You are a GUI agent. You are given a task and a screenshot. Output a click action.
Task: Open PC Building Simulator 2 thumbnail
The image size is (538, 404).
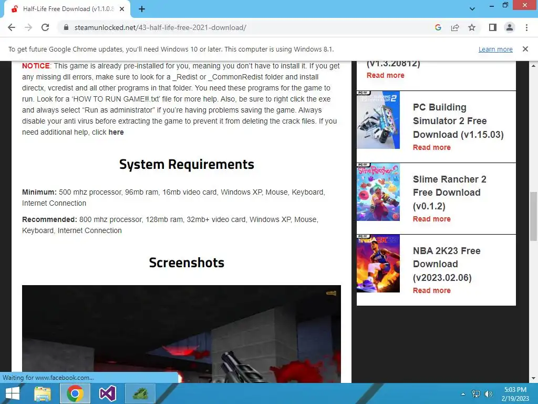[378, 120]
